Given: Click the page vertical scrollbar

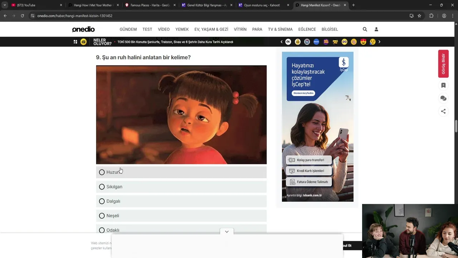Looking at the screenshot, I should coord(456,126).
